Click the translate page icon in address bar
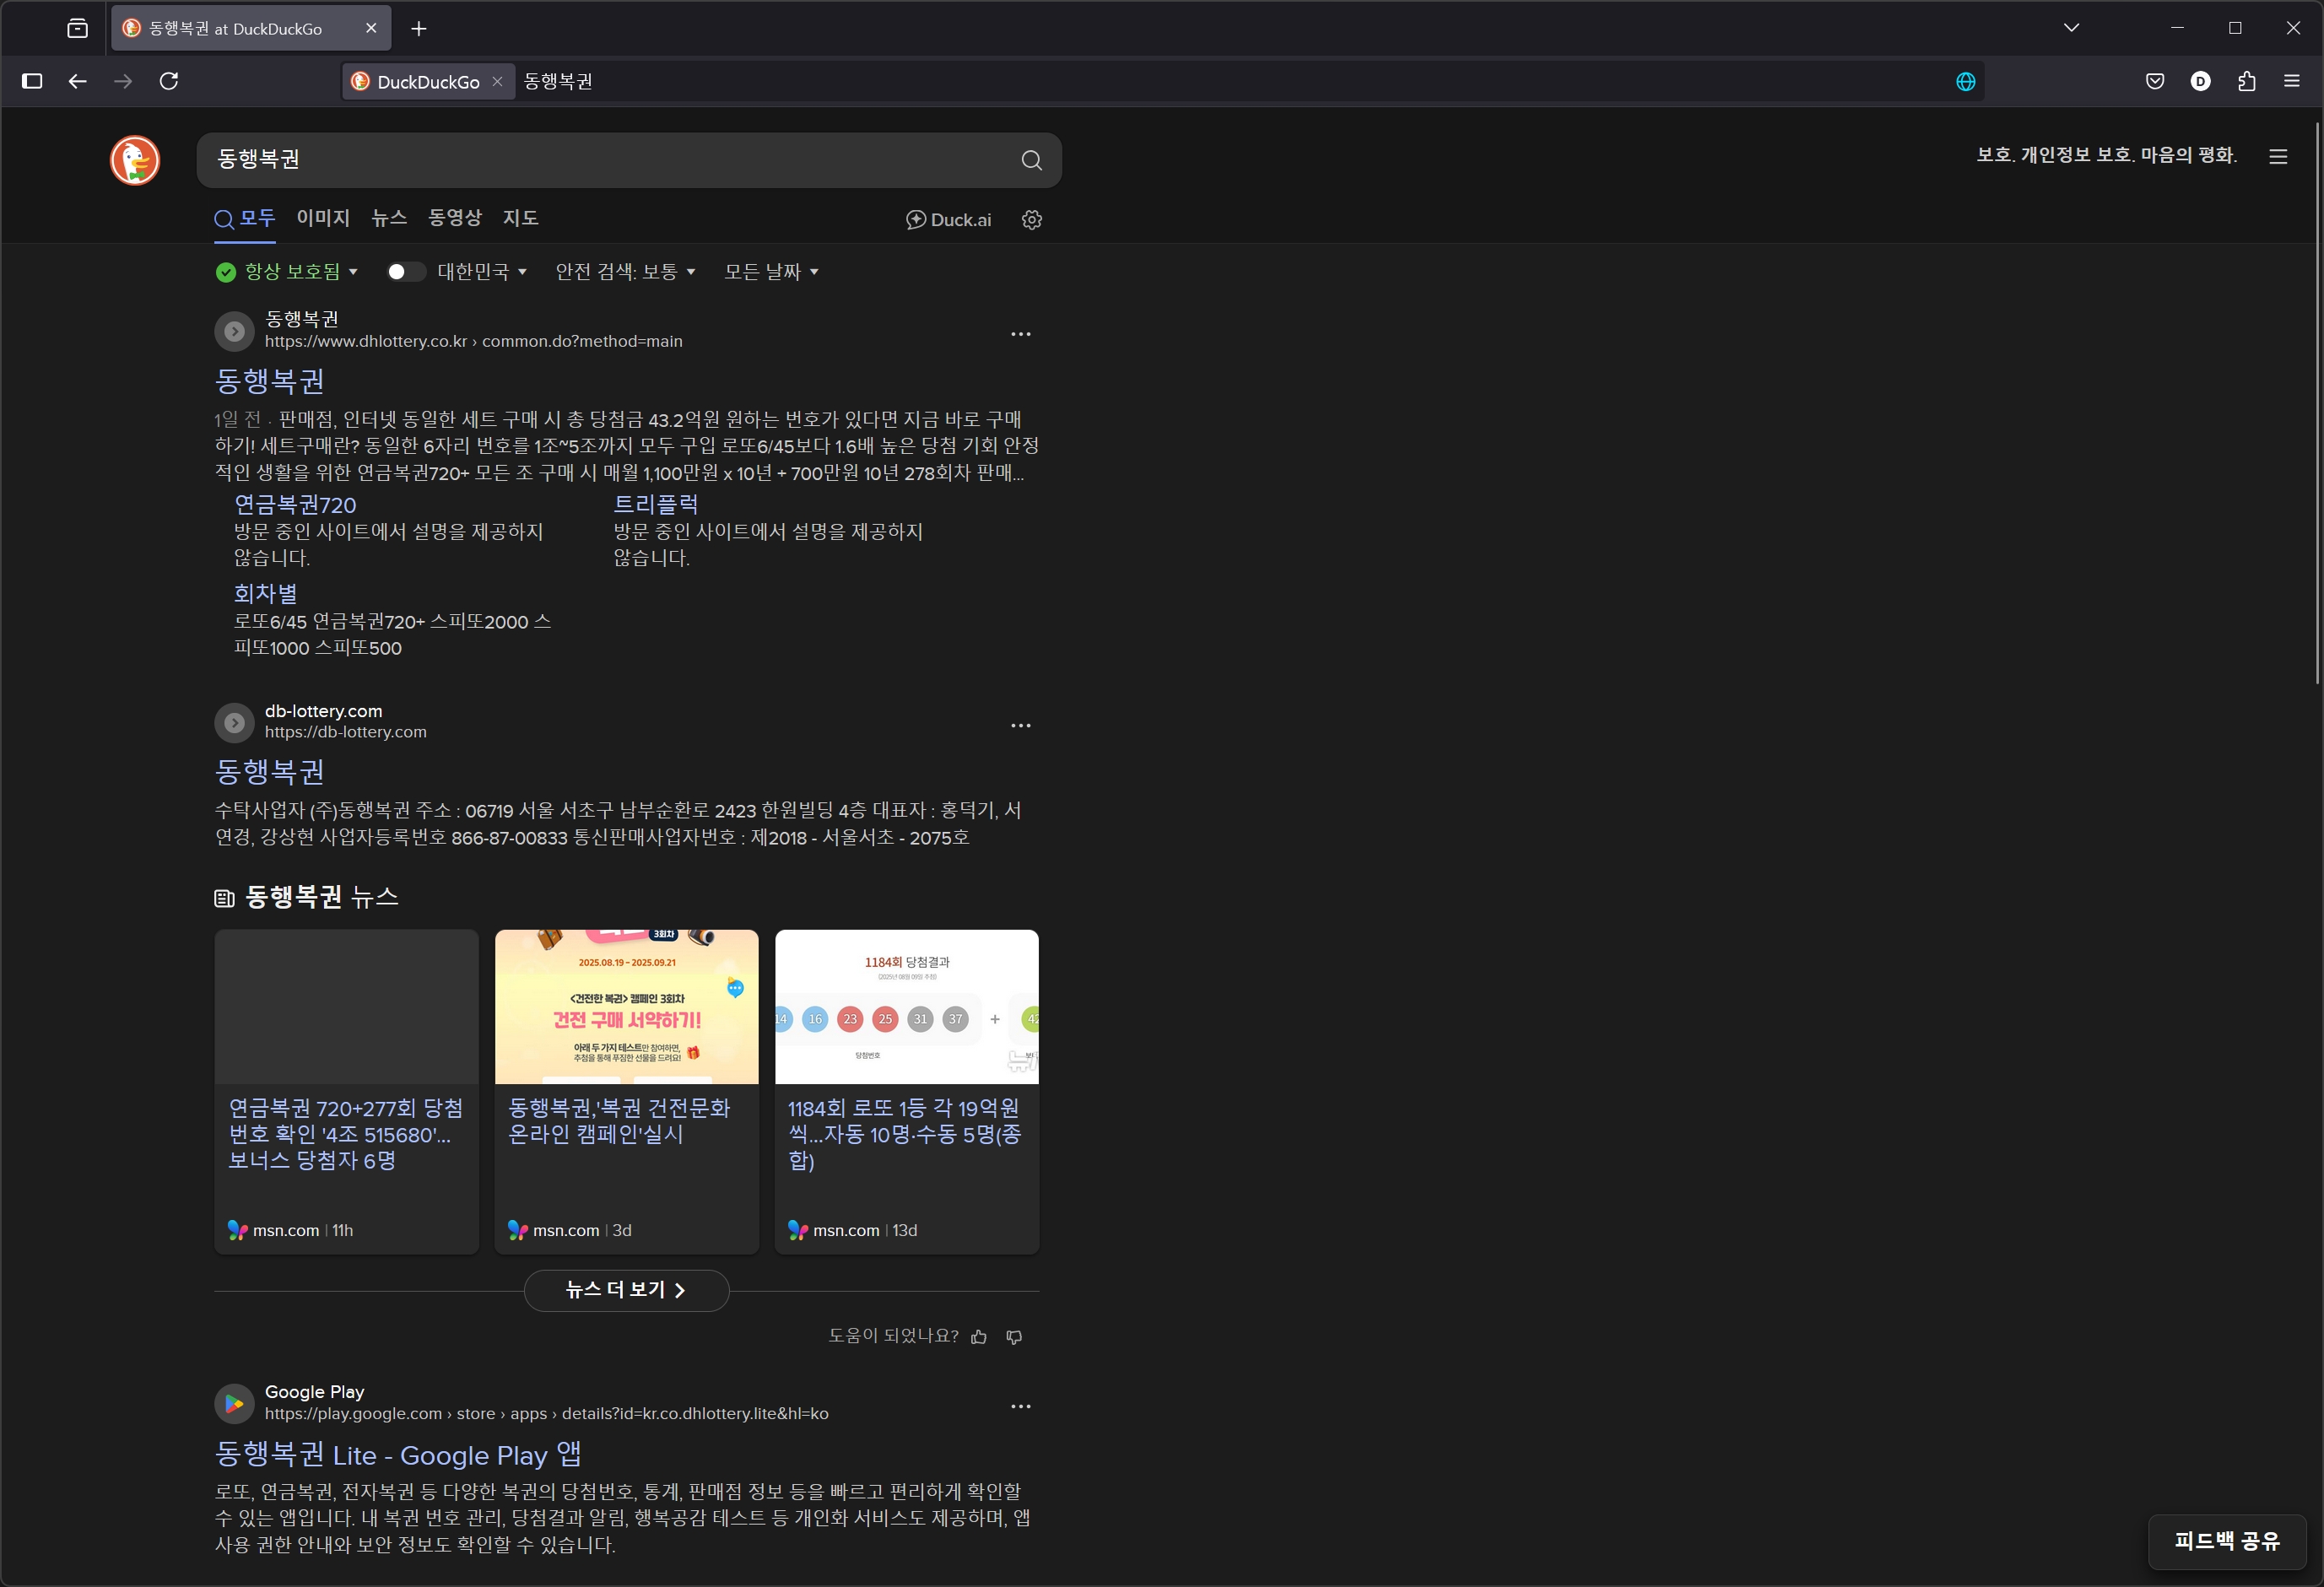The width and height of the screenshot is (2324, 1587). pyautogui.click(x=1965, y=82)
